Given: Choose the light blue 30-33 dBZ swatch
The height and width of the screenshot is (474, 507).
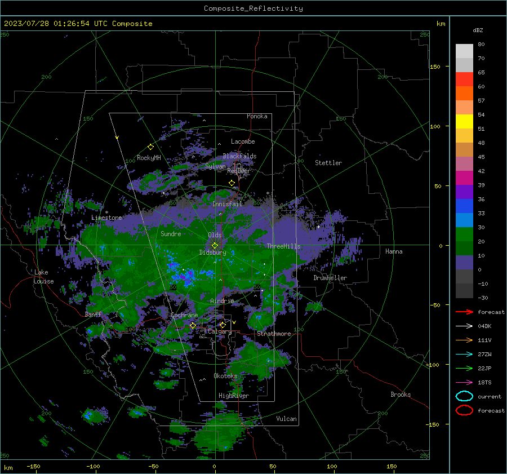Looking at the screenshot, I should pyautogui.click(x=464, y=220).
